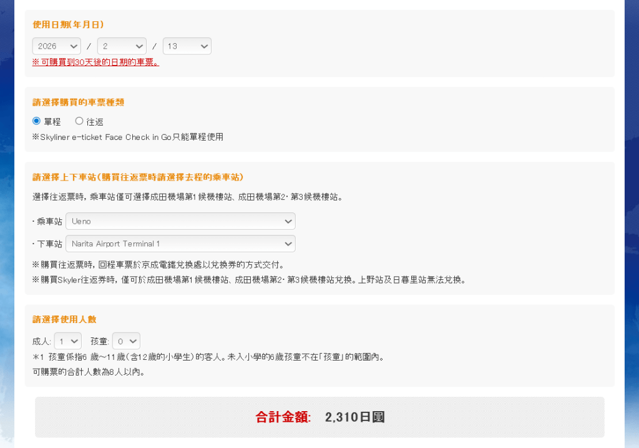
Task: Expand the 下車站 Narita Airport Terminal 1 dropdown
Action: tap(180, 244)
